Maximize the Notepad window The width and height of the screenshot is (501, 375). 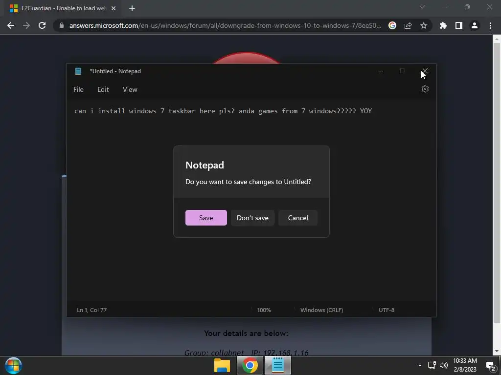pyautogui.click(x=403, y=71)
